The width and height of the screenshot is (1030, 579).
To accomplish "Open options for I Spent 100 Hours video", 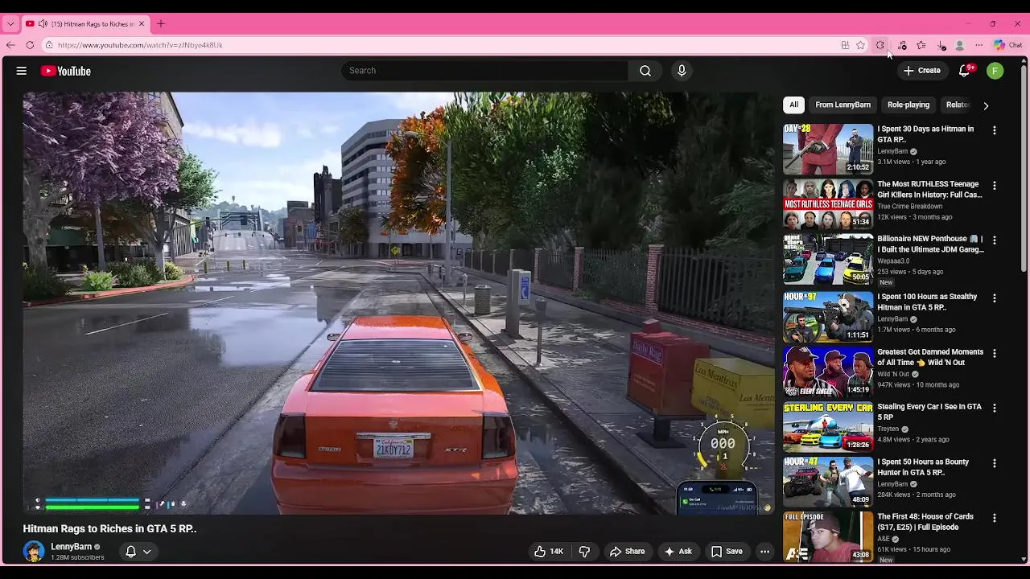I will pos(995,298).
